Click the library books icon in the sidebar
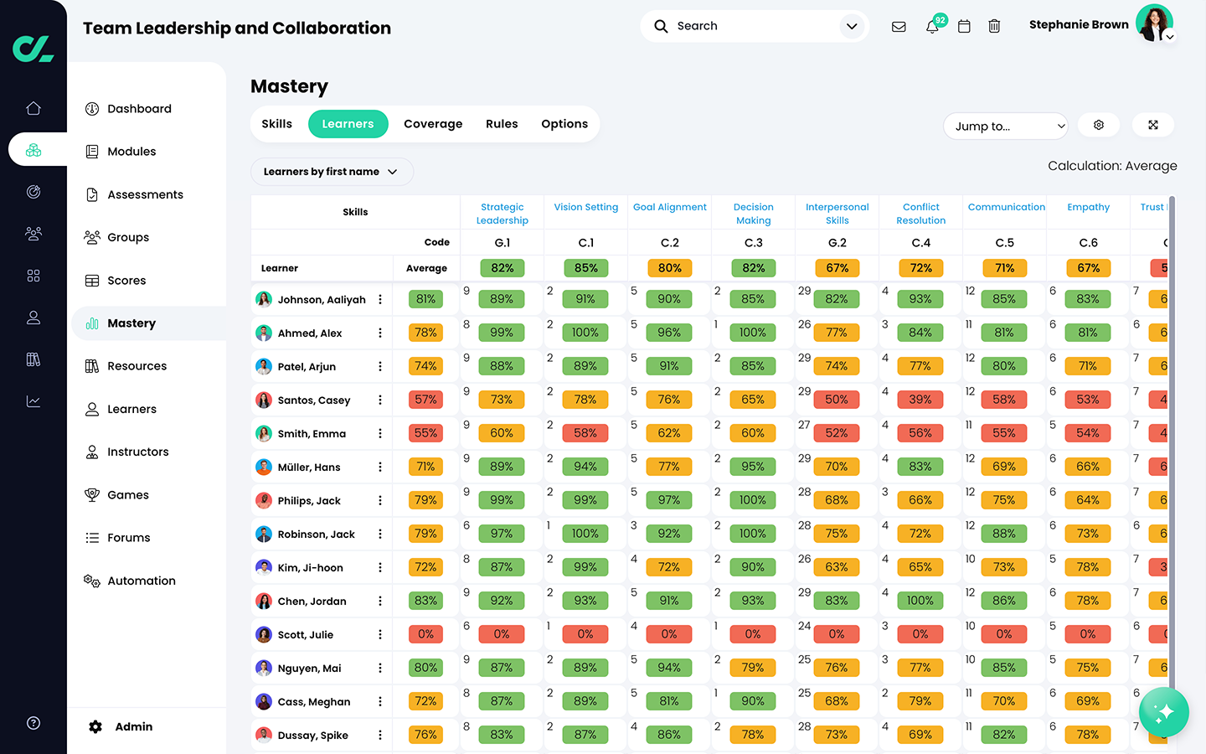Screen dimensions: 1206x754 pyautogui.click(x=33, y=359)
